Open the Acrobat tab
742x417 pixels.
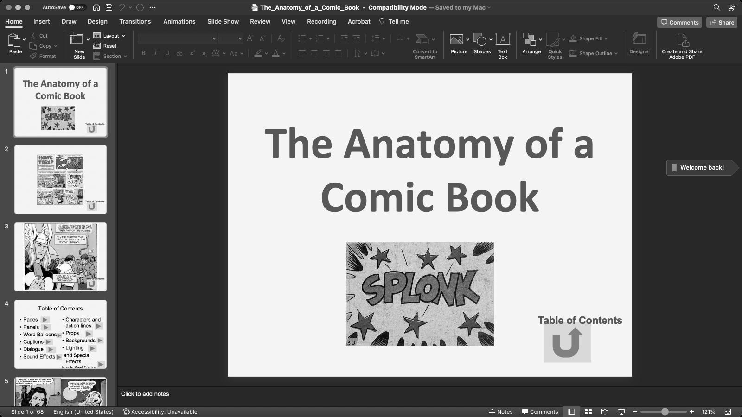coord(359,21)
